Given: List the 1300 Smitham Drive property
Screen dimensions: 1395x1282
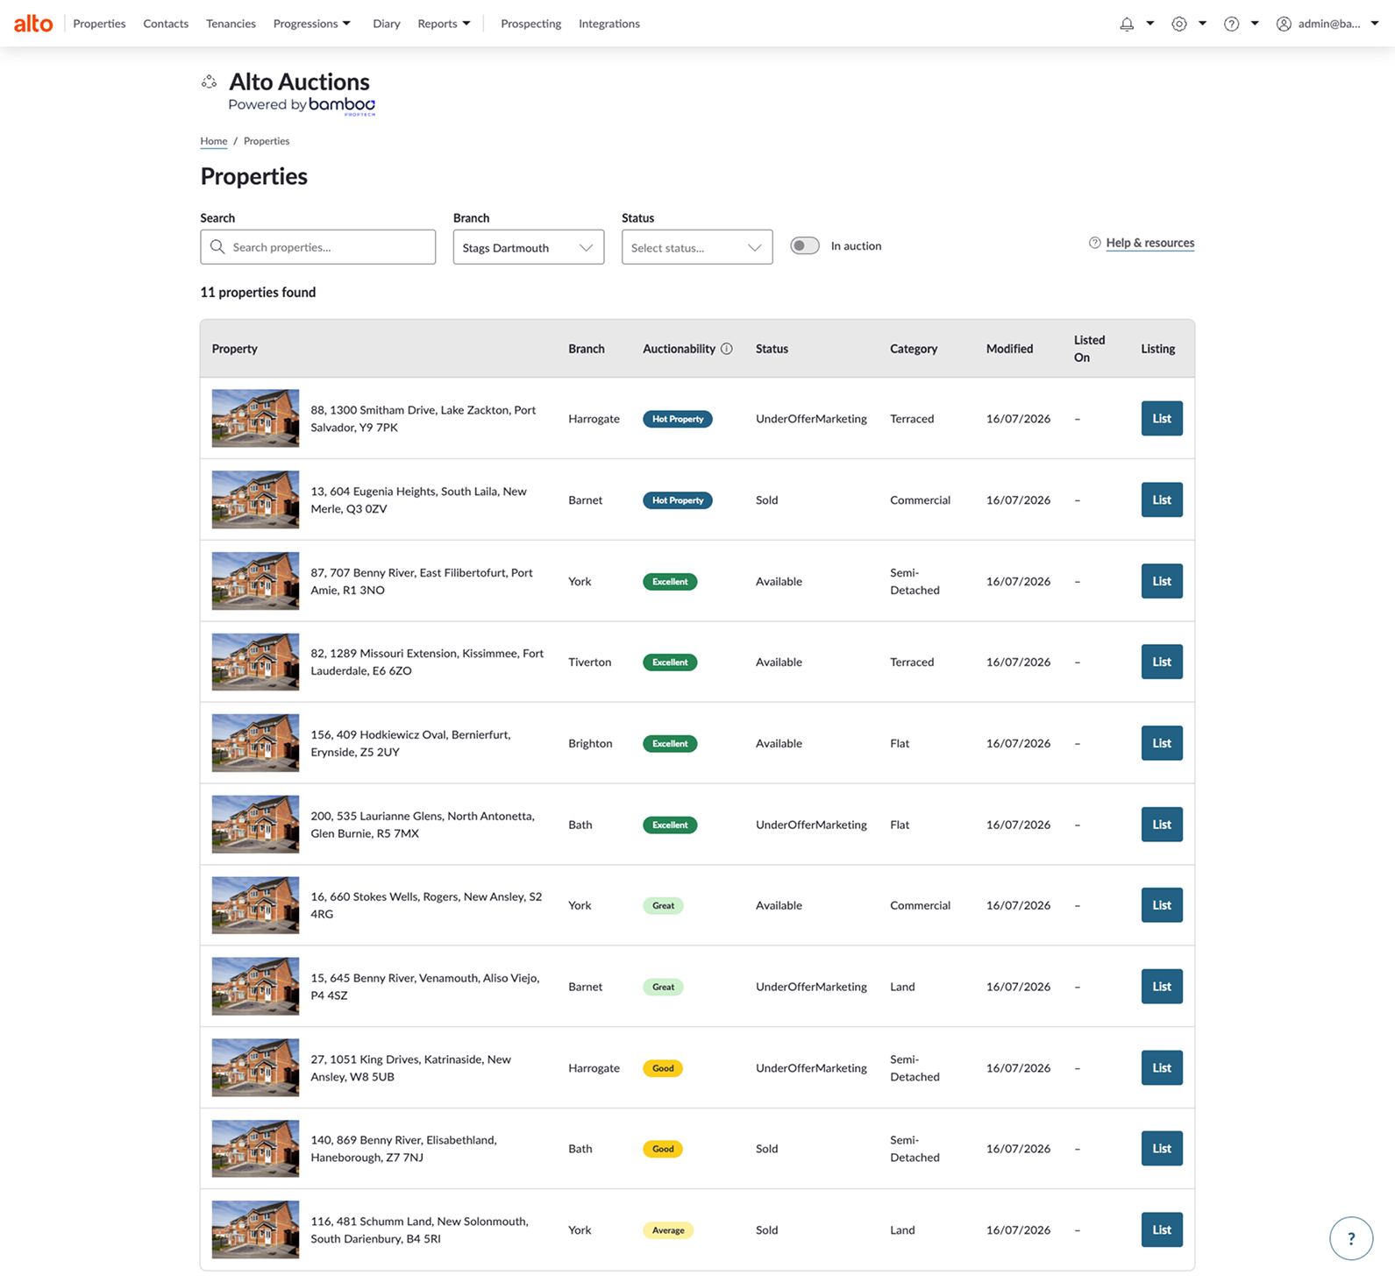Looking at the screenshot, I should click(x=1162, y=418).
